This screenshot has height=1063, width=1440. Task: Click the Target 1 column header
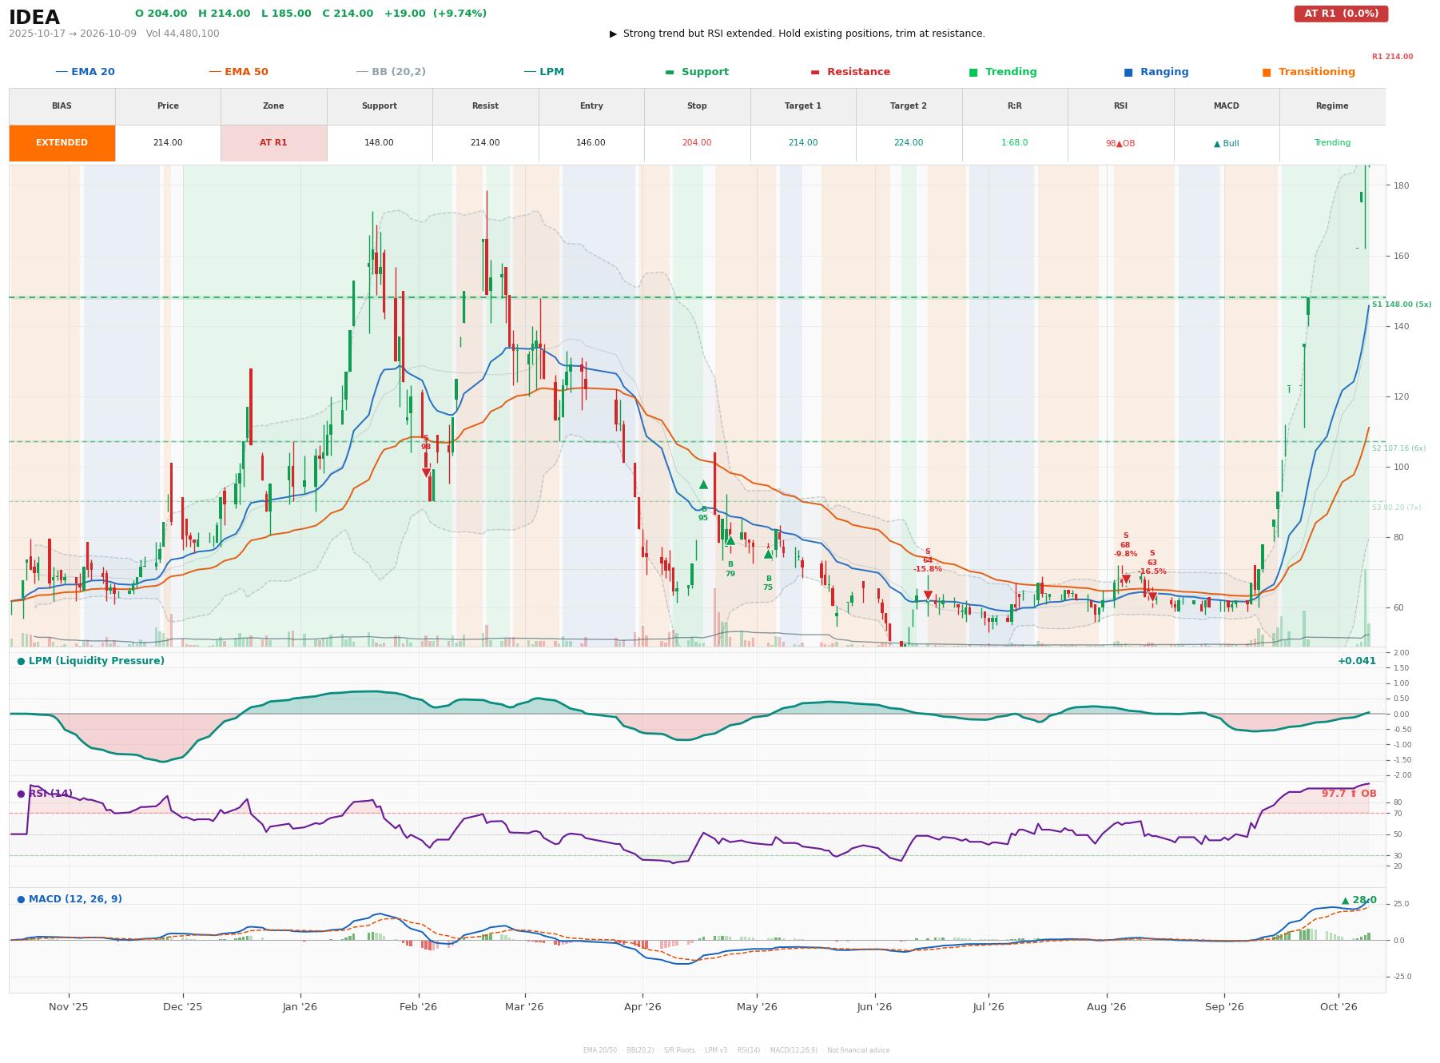tap(803, 106)
